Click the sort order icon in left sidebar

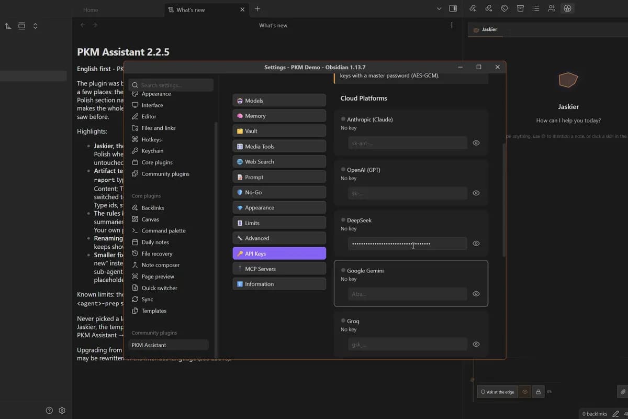8,26
